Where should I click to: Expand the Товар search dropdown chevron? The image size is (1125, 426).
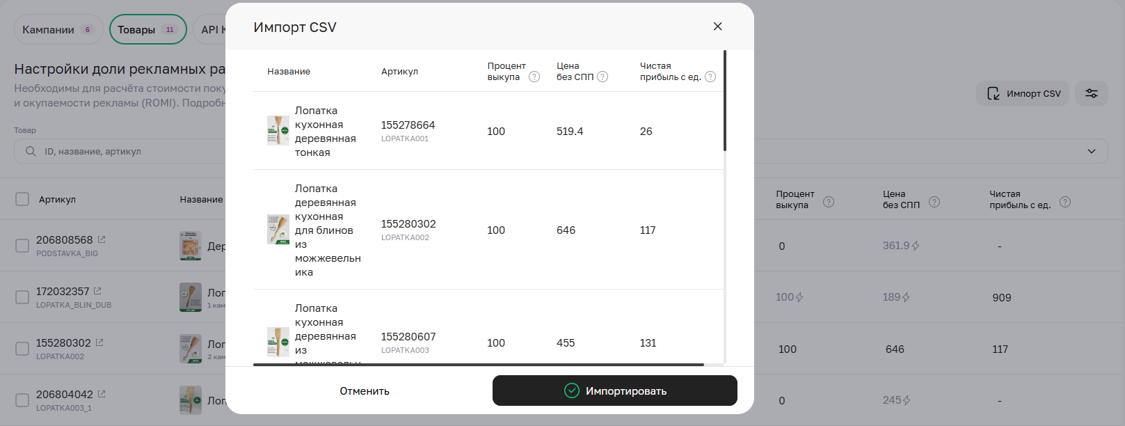pyautogui.click(x=1091, y=151)
